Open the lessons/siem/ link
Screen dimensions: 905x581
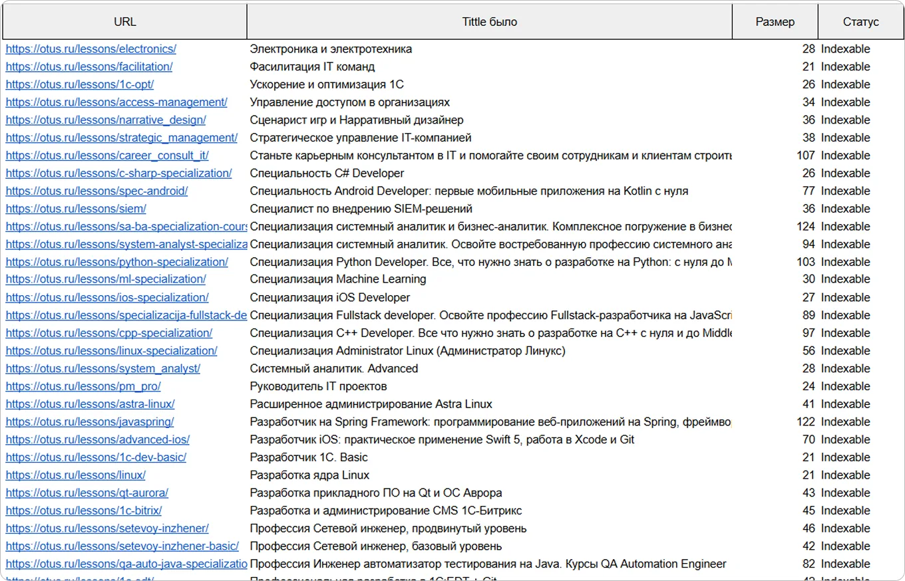tap(76, 209)
